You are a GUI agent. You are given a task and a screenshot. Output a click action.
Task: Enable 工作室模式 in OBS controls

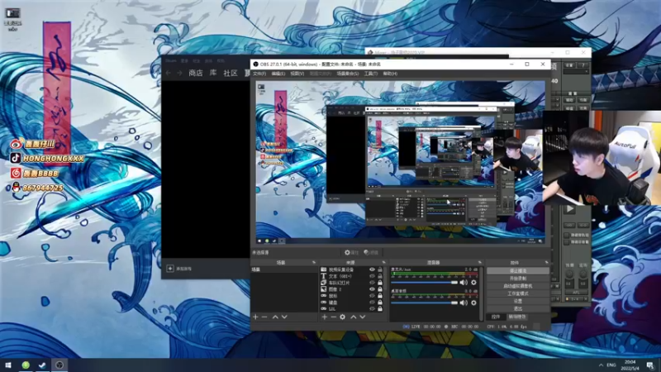[x=518, y=293]
